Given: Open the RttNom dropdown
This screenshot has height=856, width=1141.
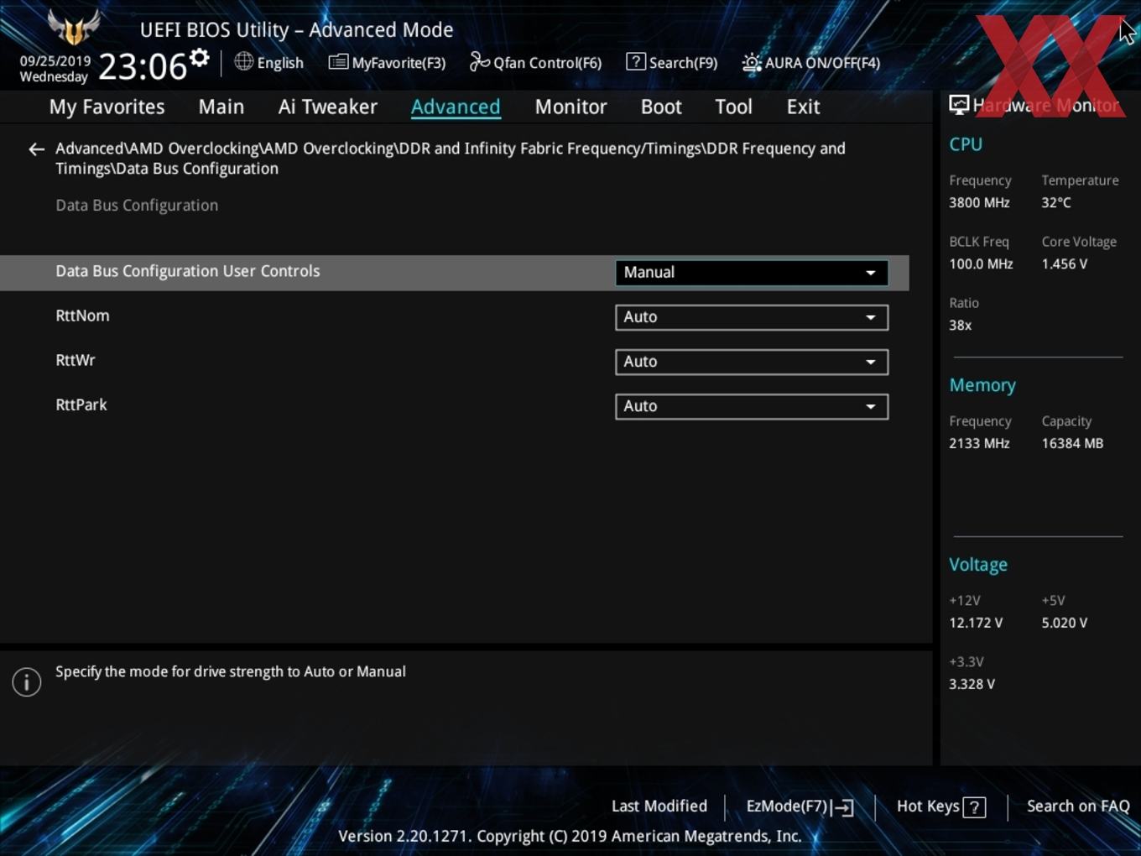Looking at the screenshot, I should 752,317.
